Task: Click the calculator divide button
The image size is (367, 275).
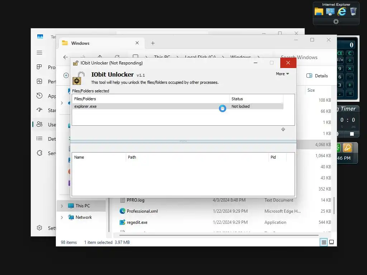Action: point(350,60)
